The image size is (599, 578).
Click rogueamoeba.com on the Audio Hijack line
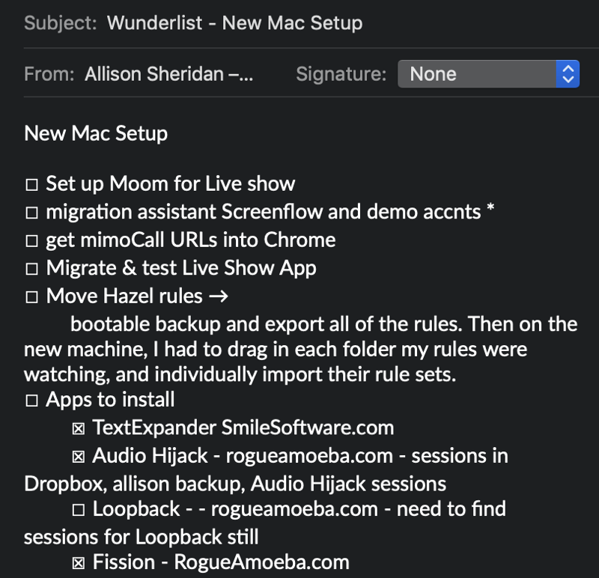[x=308, y=456]
